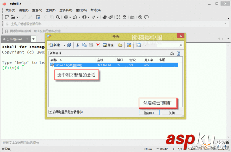This screenshot has height=152, width=231.
Task: Click the list view mode icon in dialog
Action: coord(139,45)
